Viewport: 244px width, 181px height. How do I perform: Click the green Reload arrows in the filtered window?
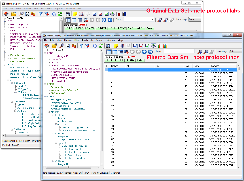click(101, 45)
